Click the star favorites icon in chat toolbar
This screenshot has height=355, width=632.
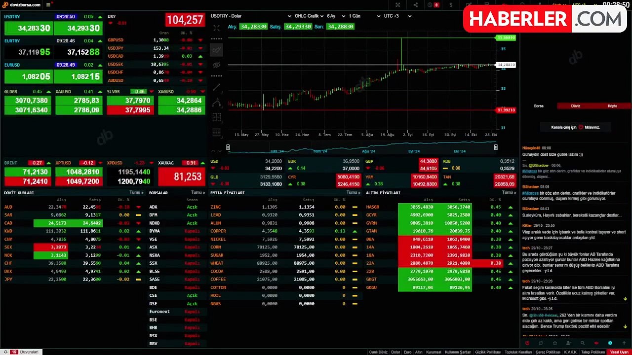(x=555, y=343)
